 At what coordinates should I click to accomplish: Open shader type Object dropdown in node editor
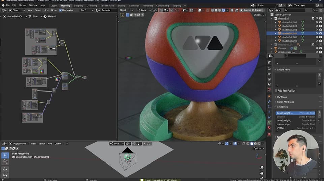(x=17, y=10)
